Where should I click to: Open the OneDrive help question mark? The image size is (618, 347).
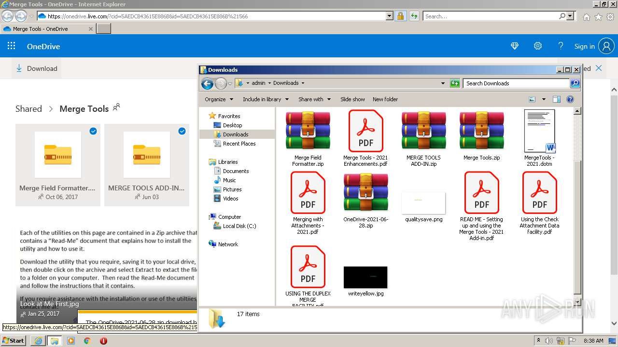click(561, 46)
